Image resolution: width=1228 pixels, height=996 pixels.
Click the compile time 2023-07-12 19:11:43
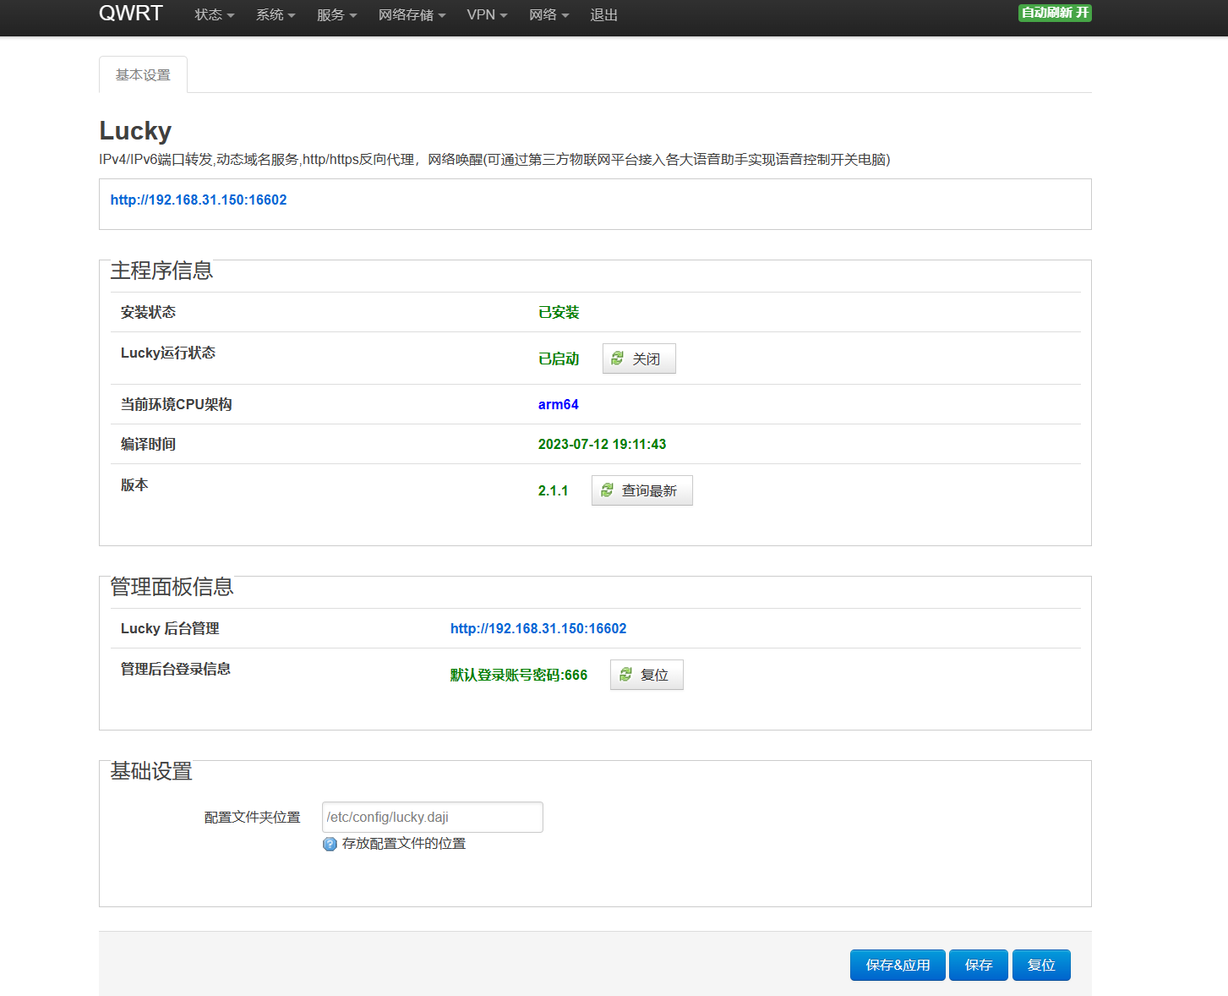click(x=602, y=444)
